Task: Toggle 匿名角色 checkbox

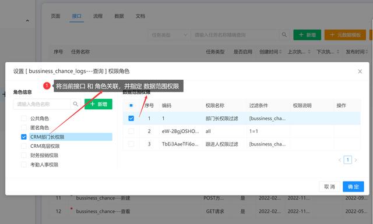Action: coord(24,127)
